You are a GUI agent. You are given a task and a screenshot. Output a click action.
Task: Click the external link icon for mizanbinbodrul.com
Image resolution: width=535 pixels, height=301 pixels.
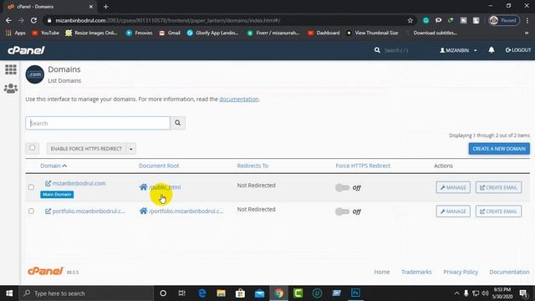[48, 183]
